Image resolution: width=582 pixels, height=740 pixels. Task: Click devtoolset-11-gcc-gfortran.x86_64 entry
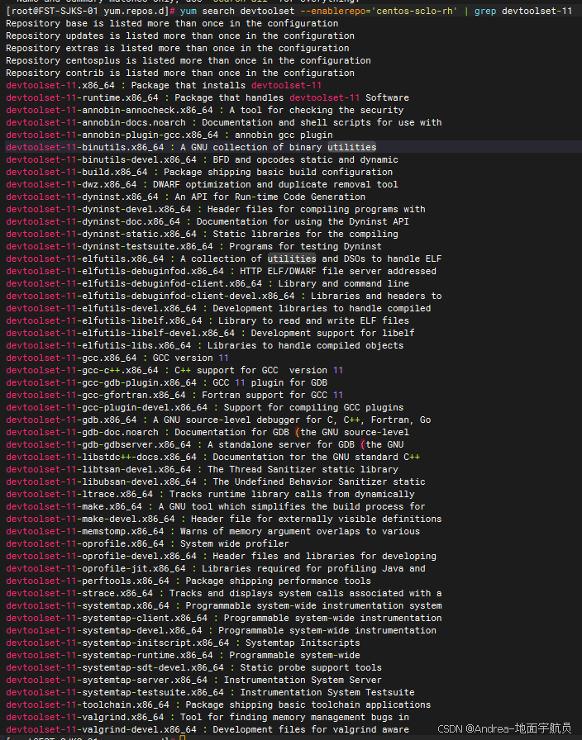click(174, 395)
